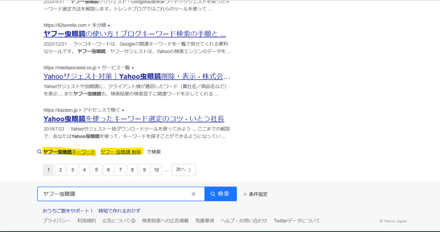Open おうちご飯をサポート！ link
The height and width of the screenshot is (232, 440).
tap(68, 211)
